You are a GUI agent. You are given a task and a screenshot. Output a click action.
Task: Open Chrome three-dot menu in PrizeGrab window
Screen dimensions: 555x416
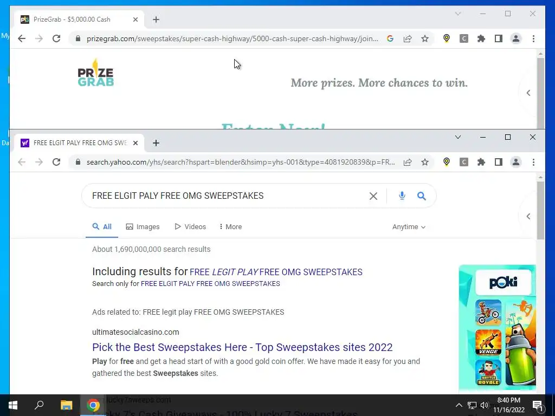(533, 38)
